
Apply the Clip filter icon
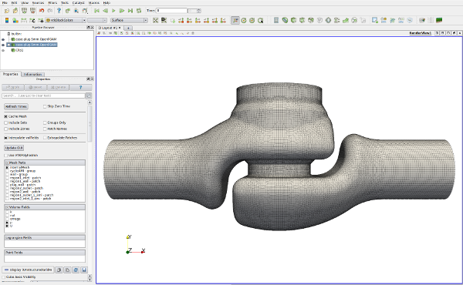[293, 20]
